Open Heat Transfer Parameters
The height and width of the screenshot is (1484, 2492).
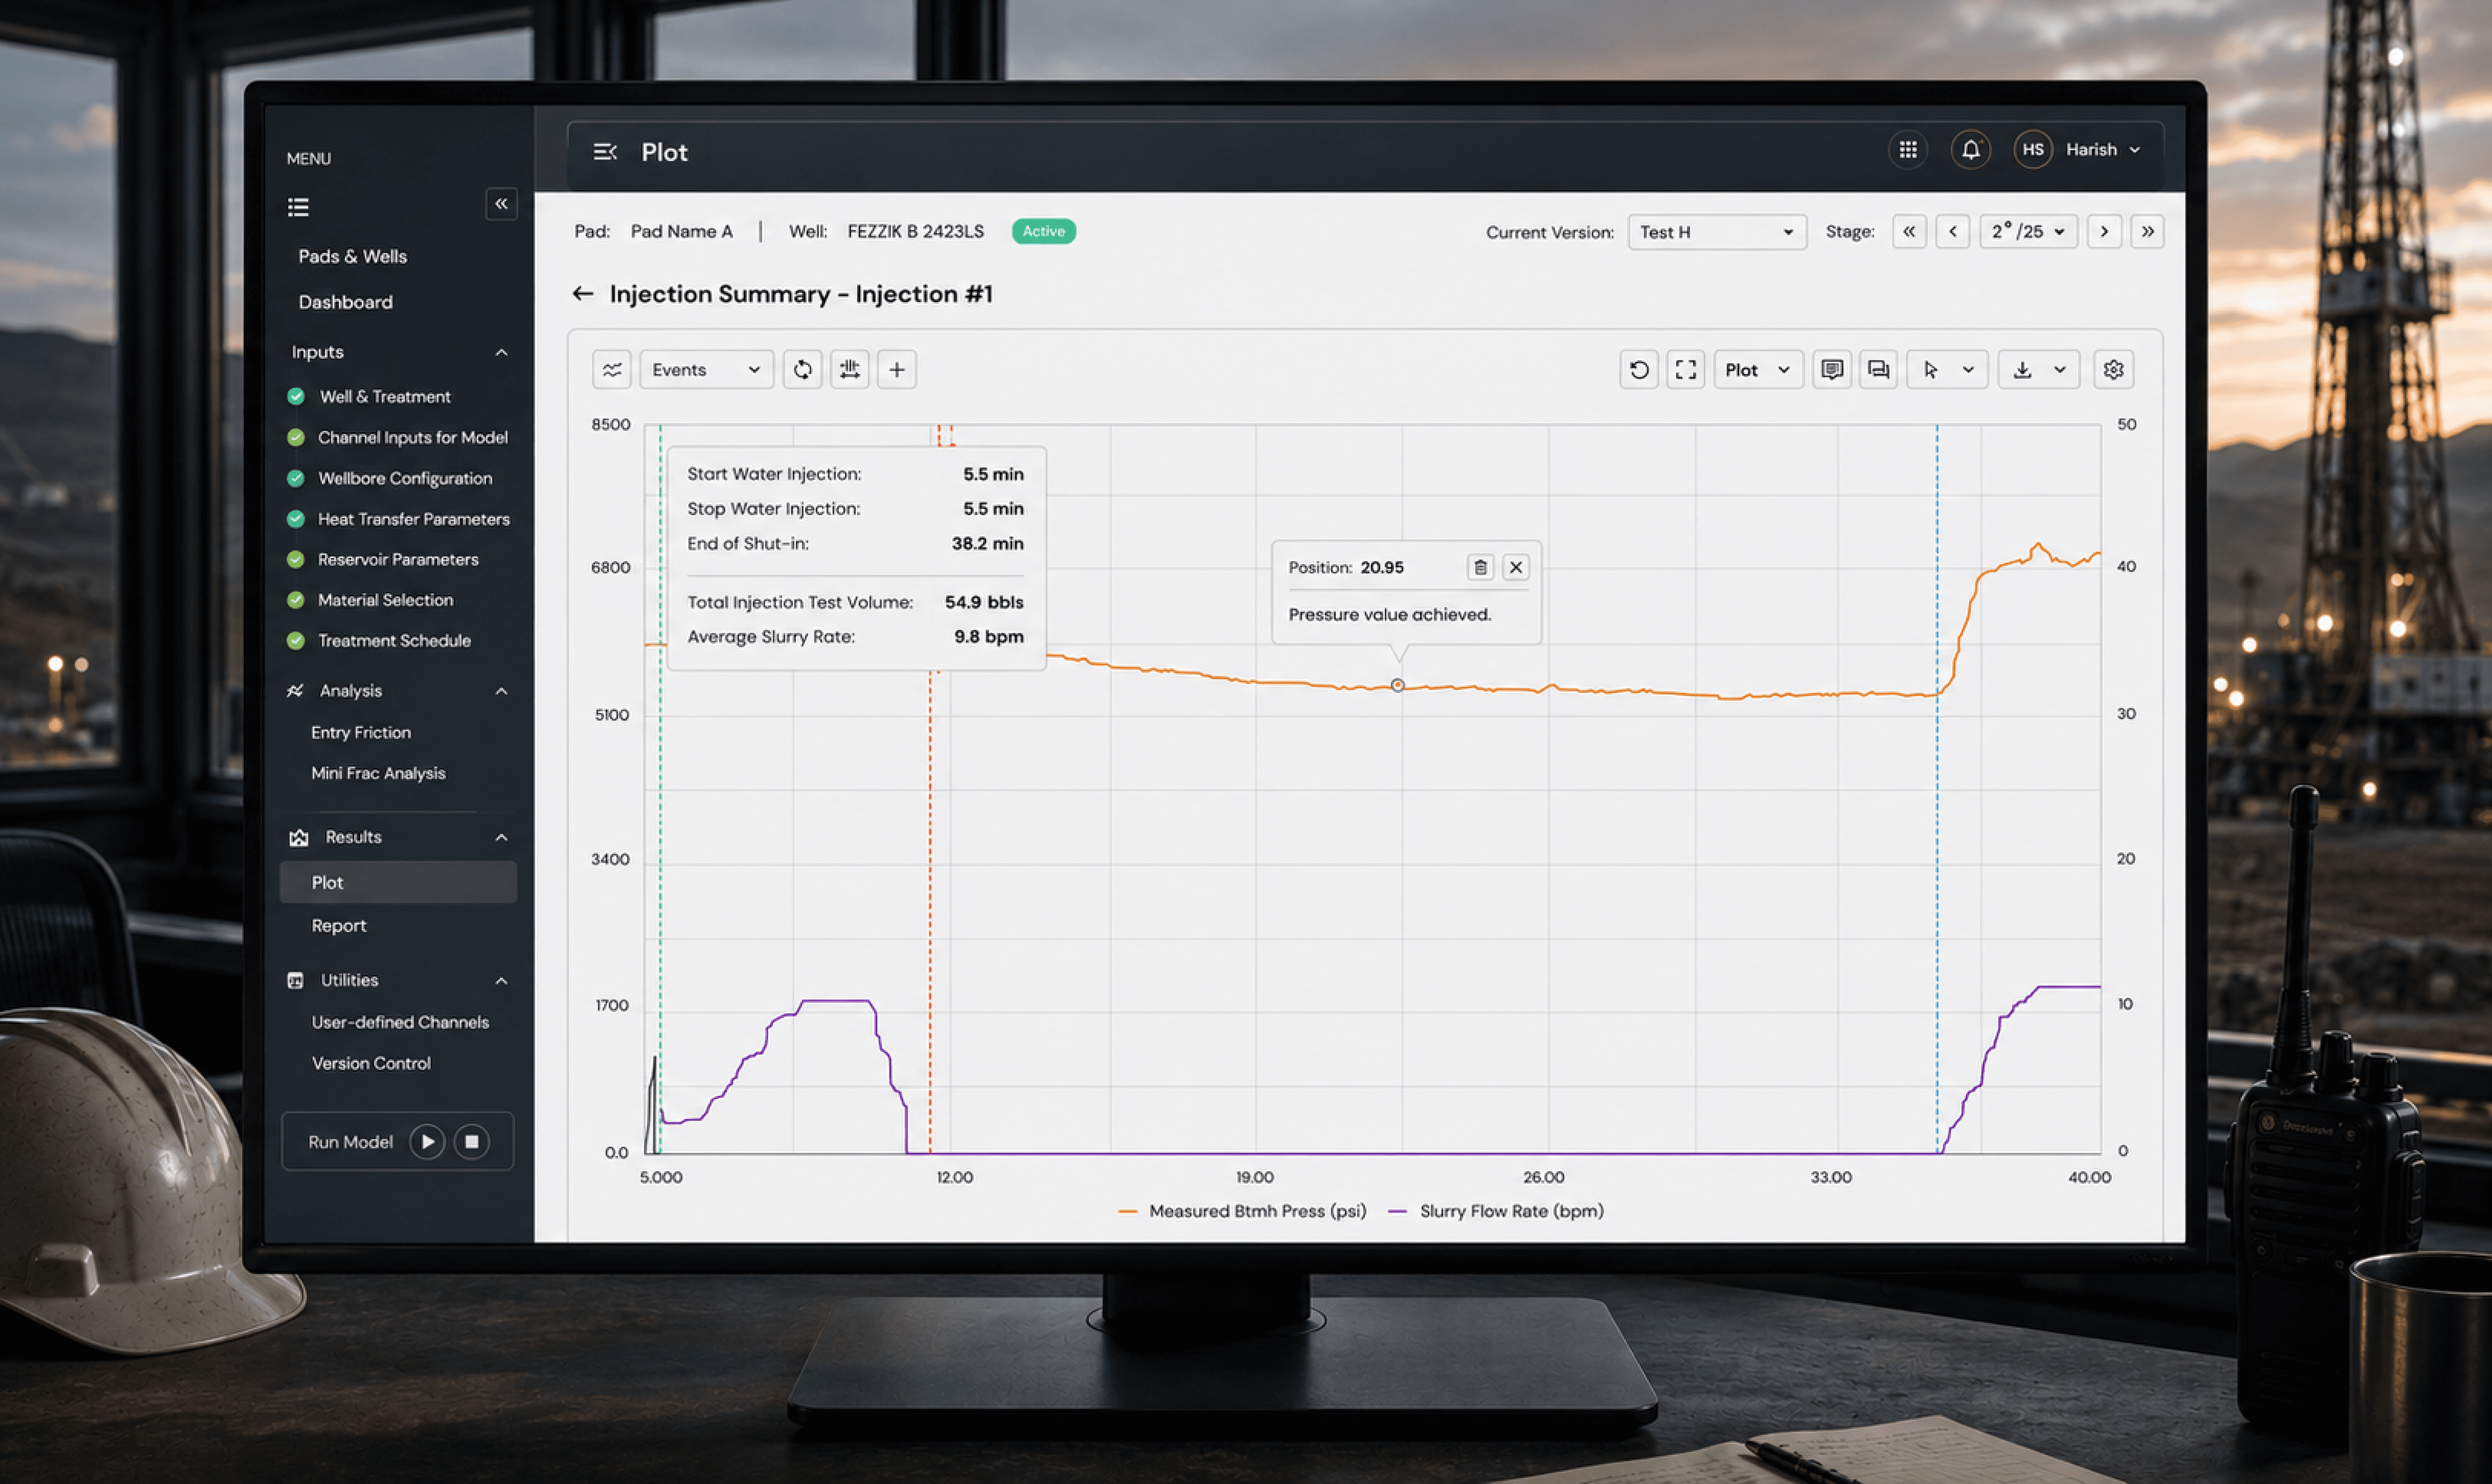[413, 519]
